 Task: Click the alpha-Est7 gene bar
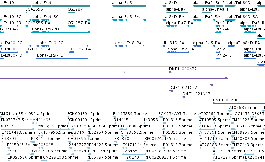(177, 12)
